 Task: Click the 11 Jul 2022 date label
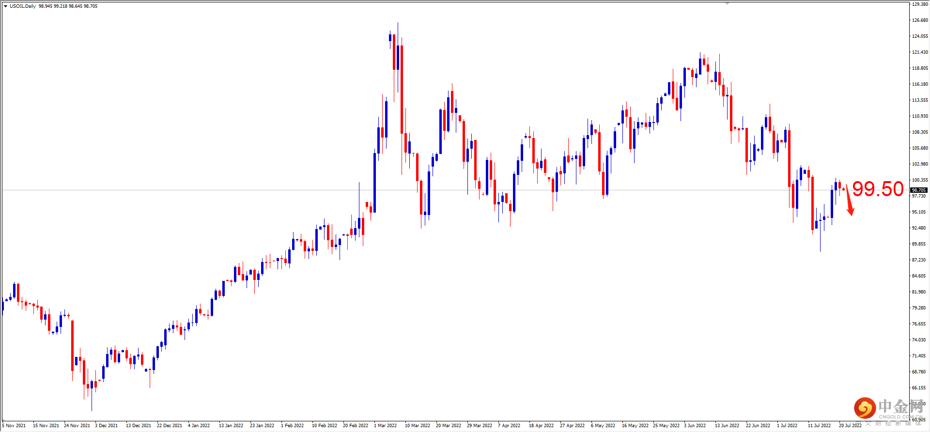point(820,426)
